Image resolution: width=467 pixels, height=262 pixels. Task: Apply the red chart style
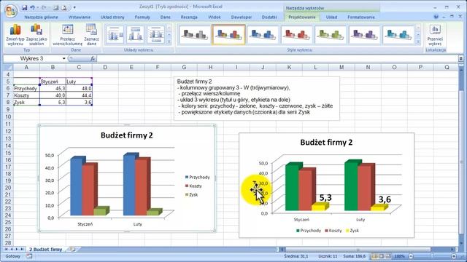coord(296,35)
